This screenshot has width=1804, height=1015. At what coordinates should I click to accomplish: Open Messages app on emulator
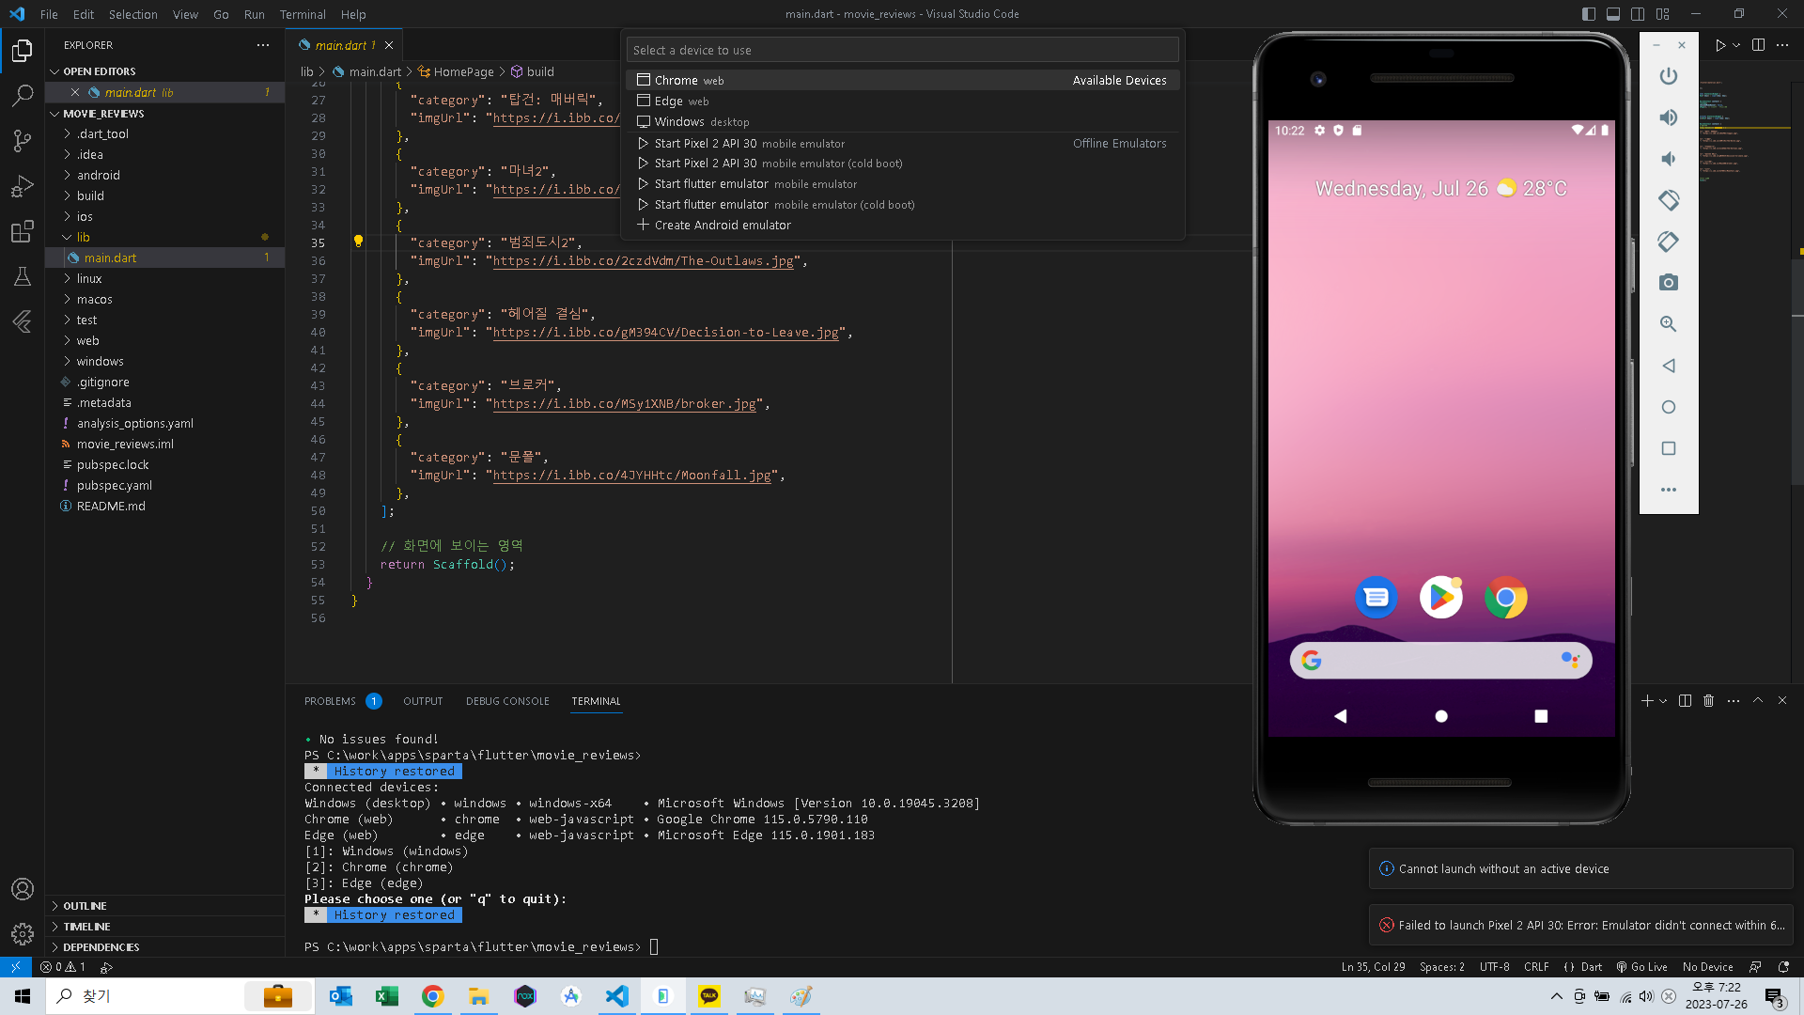click(1376, 597)
